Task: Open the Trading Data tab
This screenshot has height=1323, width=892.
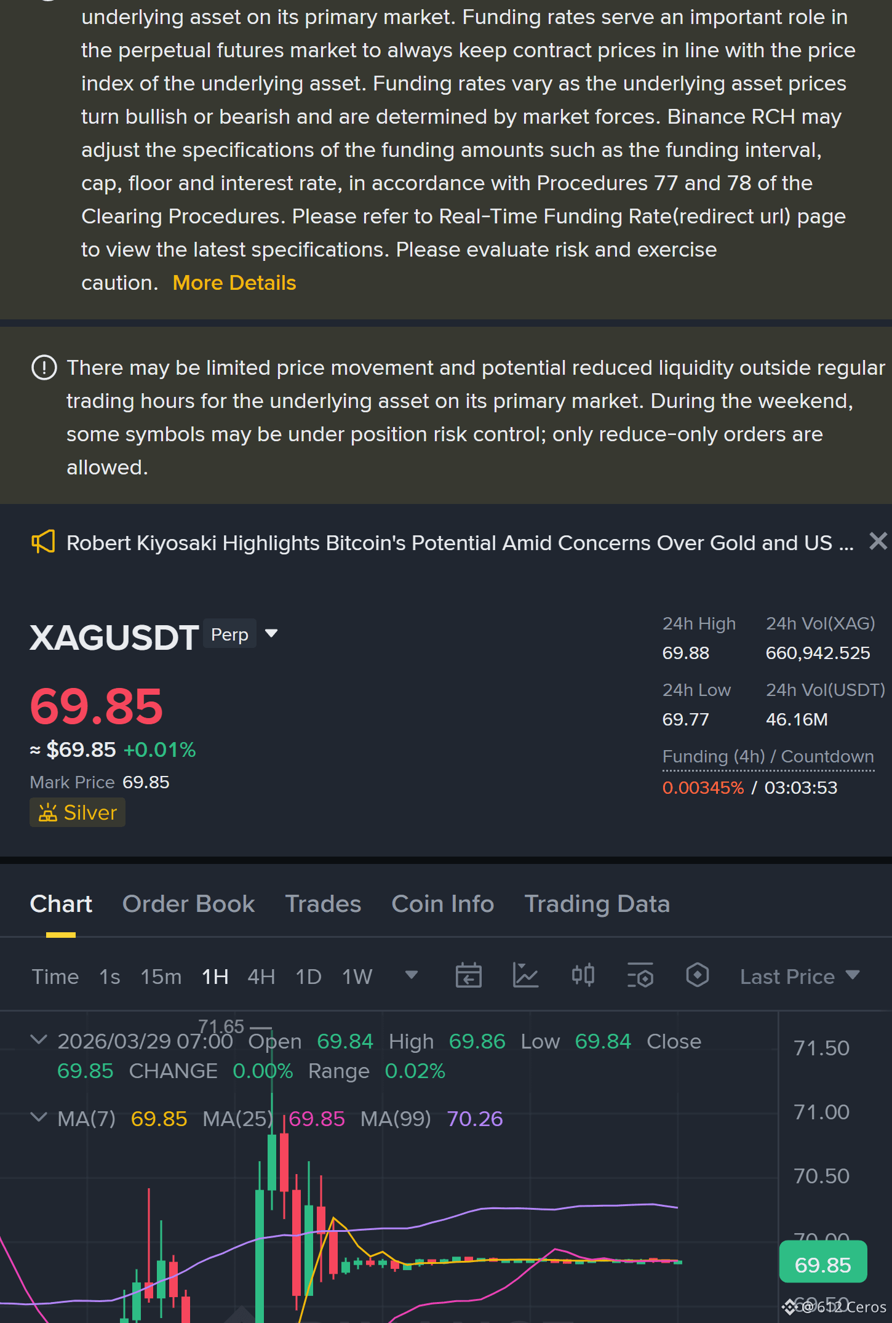Action: coord(597,903)
